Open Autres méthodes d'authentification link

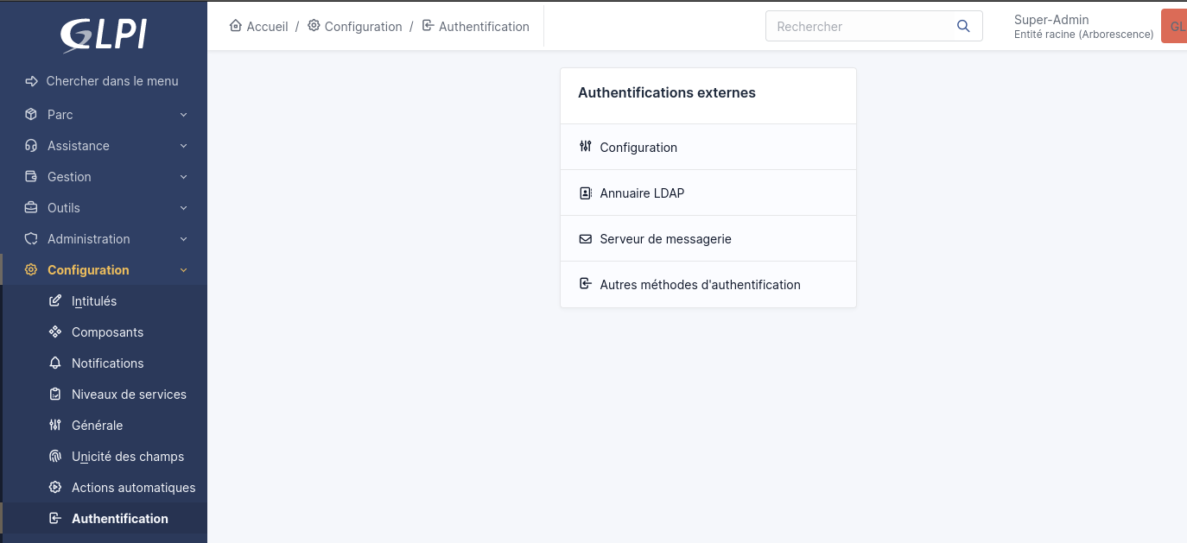(x=700, y=285)
